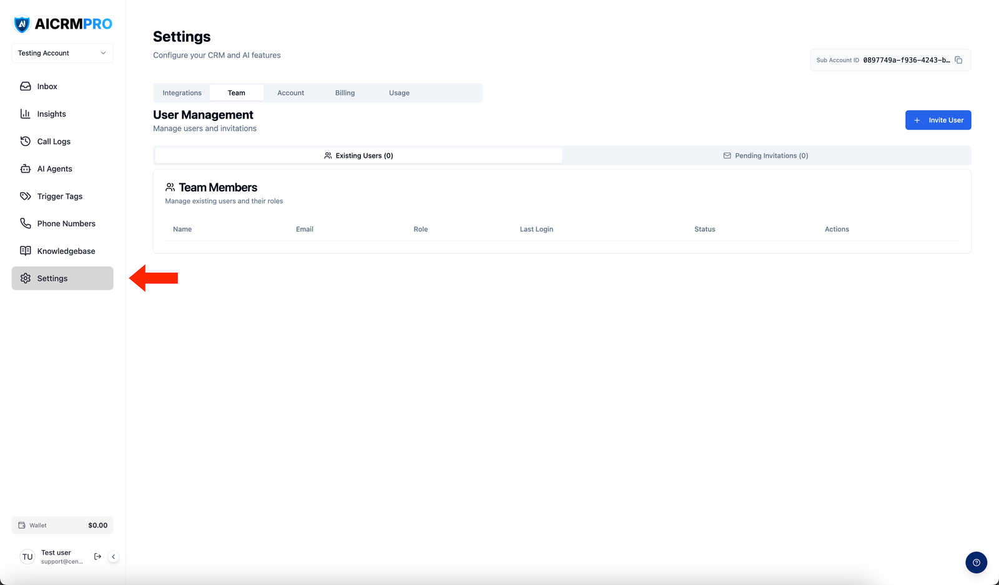
Task: Click the Team Members people icon
Action: point(170,187)
